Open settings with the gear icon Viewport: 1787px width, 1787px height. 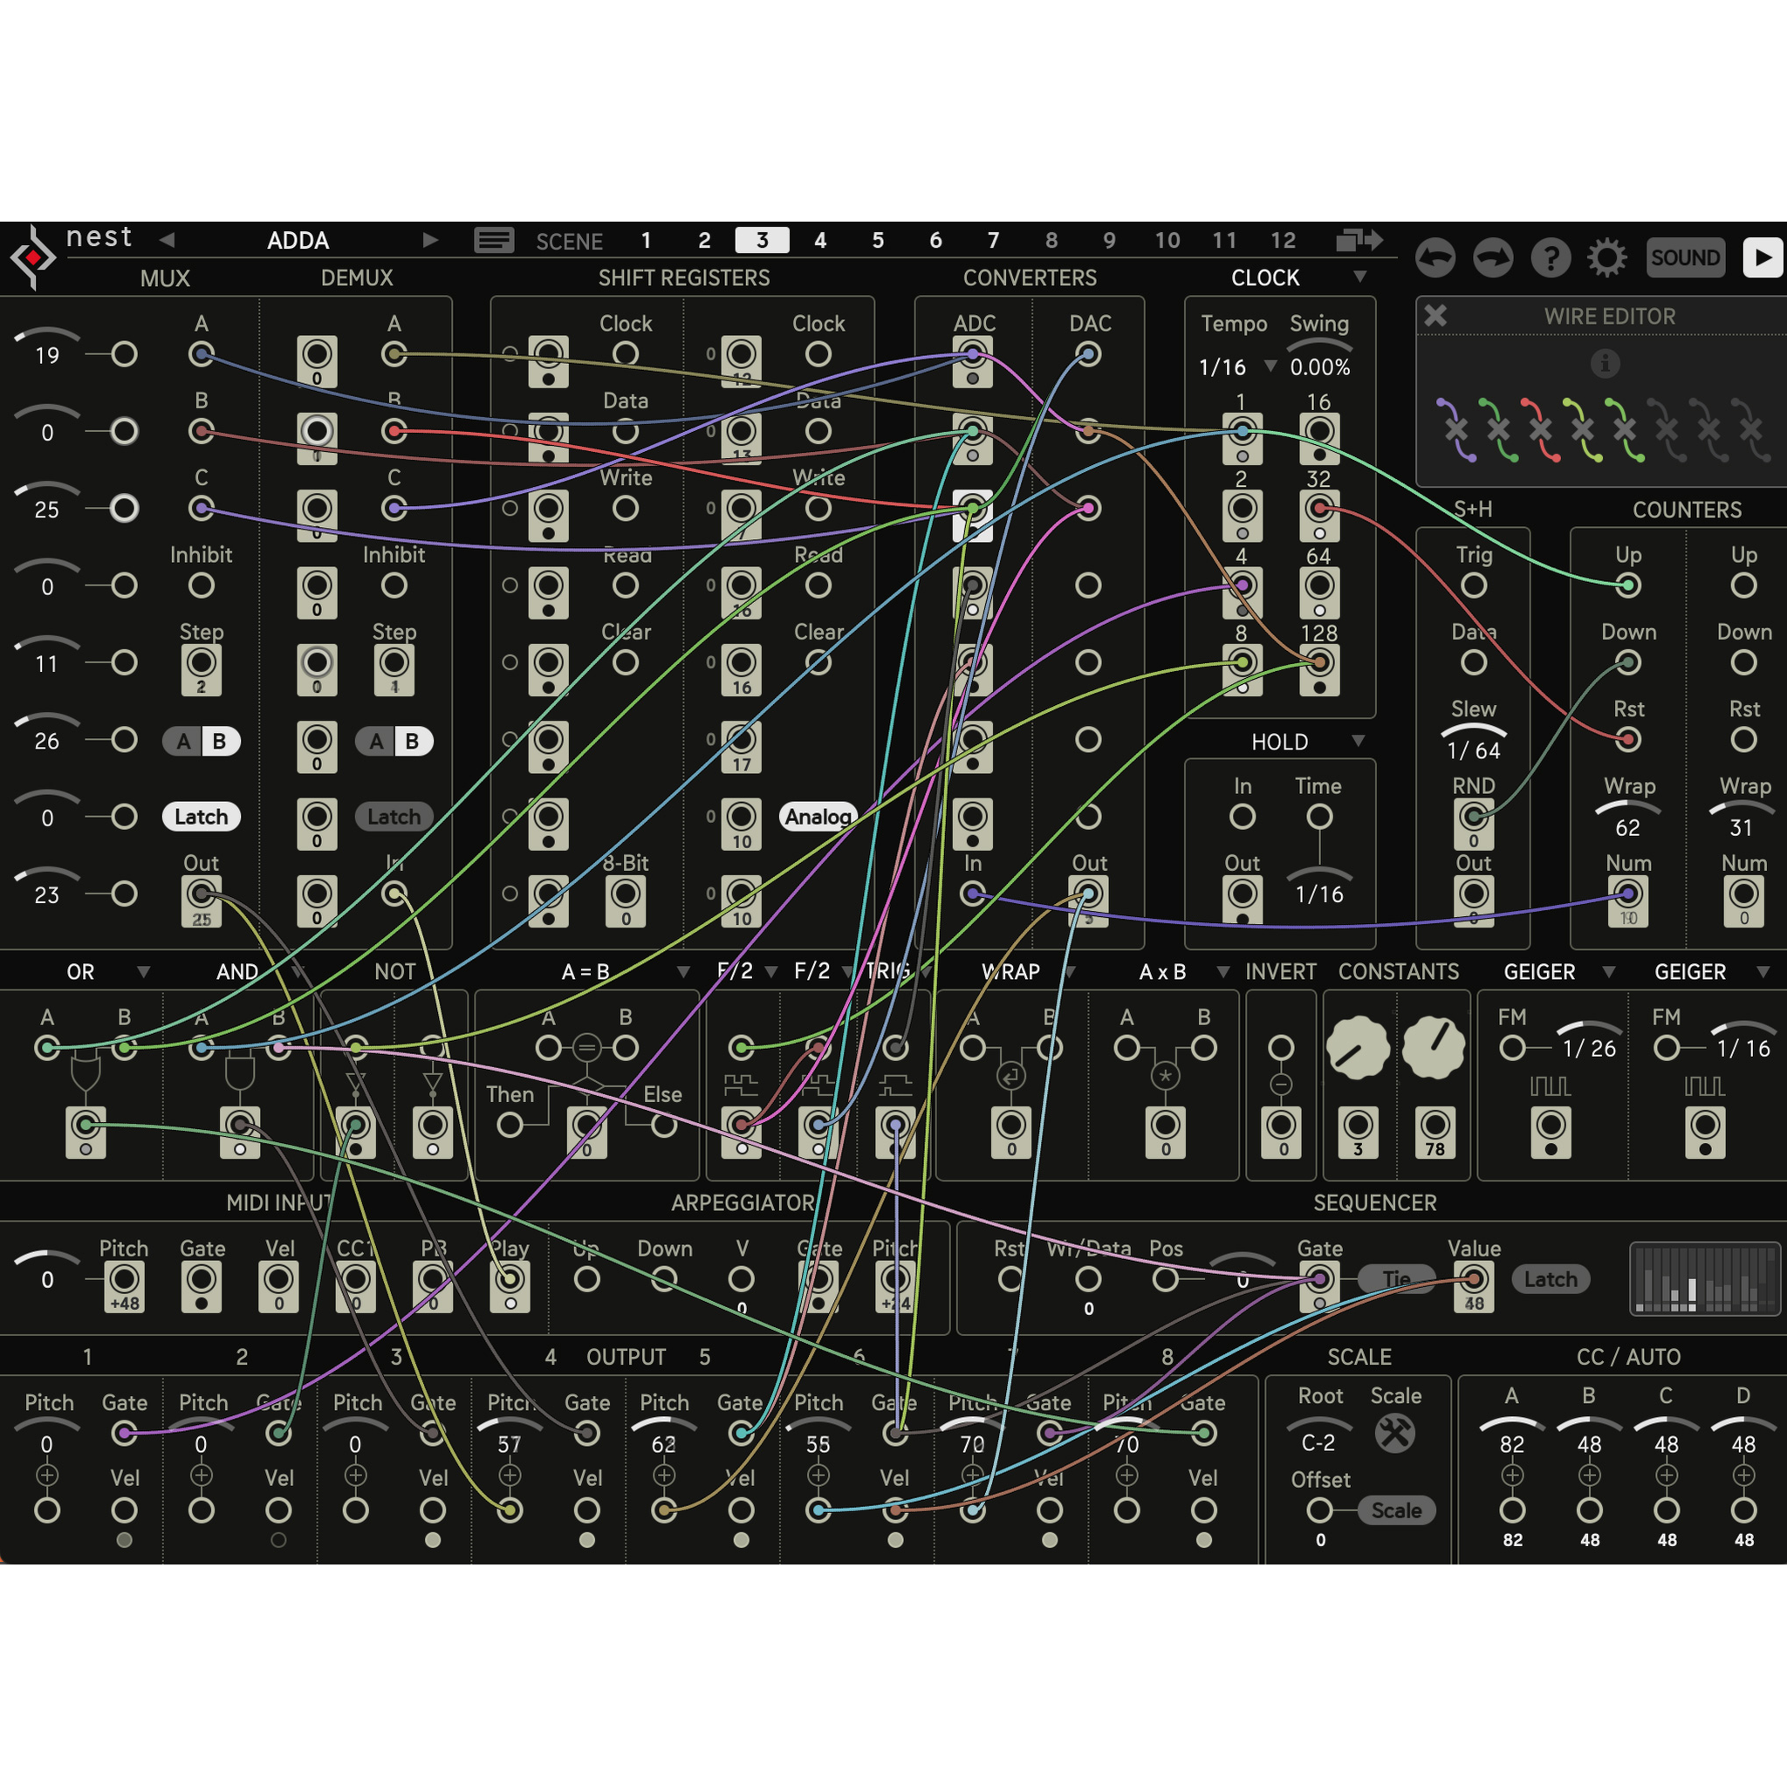point(1607,257)
